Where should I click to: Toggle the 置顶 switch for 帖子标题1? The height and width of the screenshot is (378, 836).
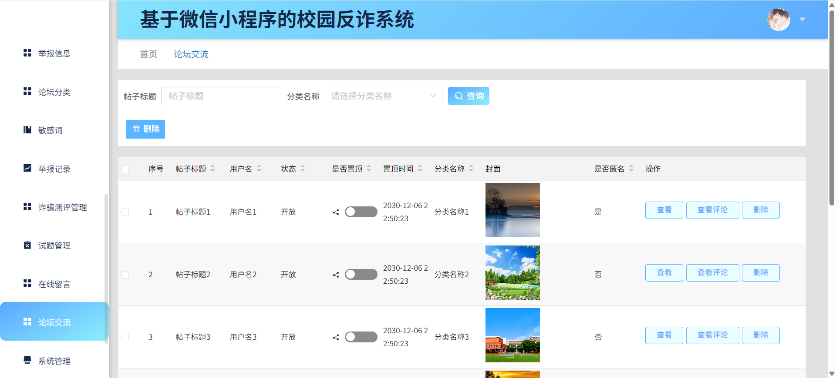361,212
